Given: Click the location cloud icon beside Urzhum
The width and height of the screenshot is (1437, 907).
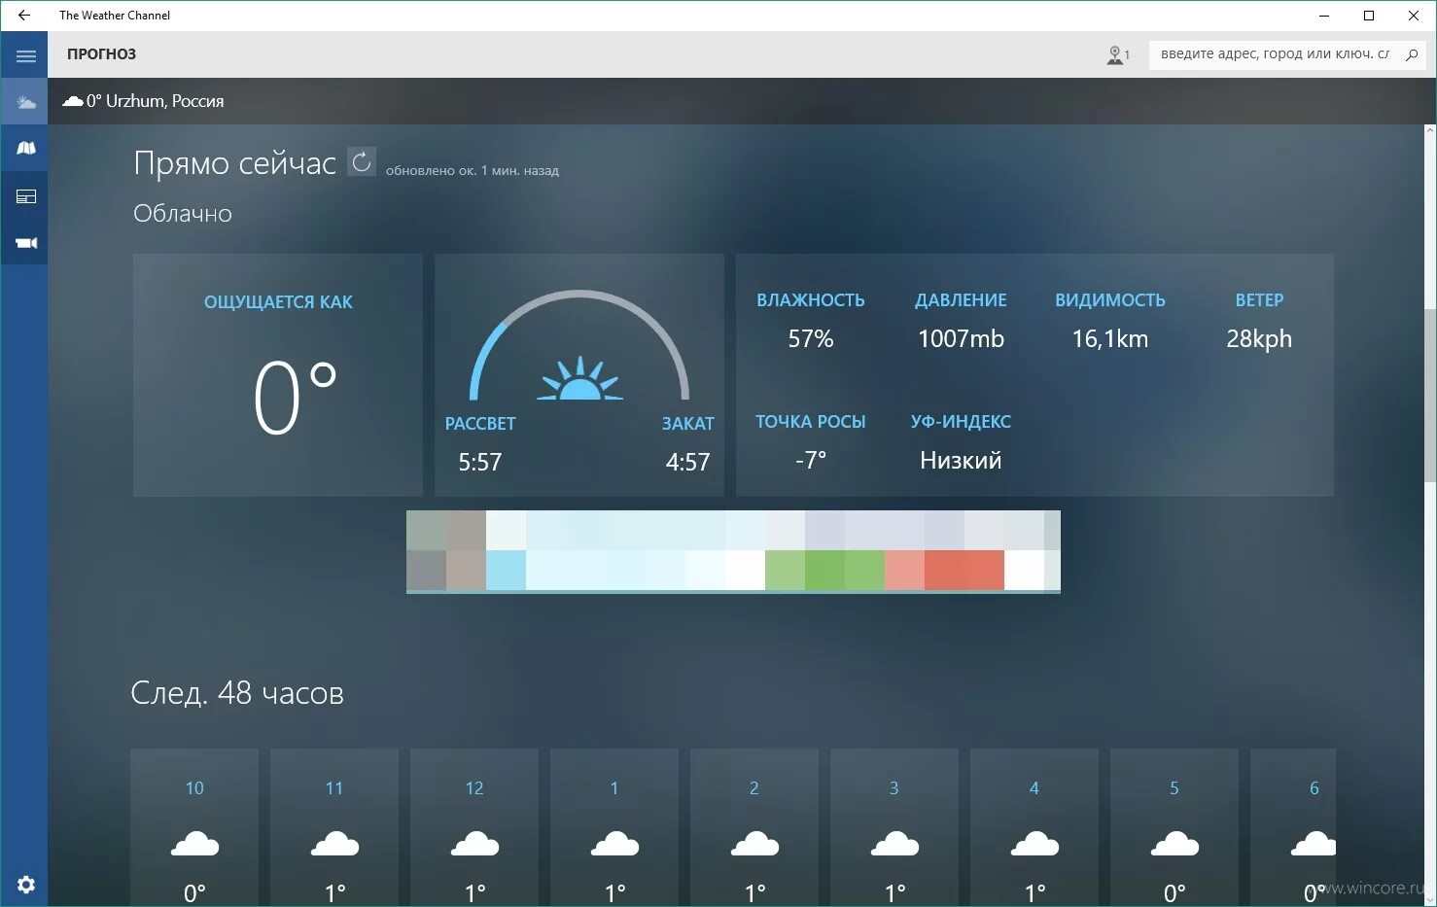Looking at the screenshot, I should (x=73, y=101).
